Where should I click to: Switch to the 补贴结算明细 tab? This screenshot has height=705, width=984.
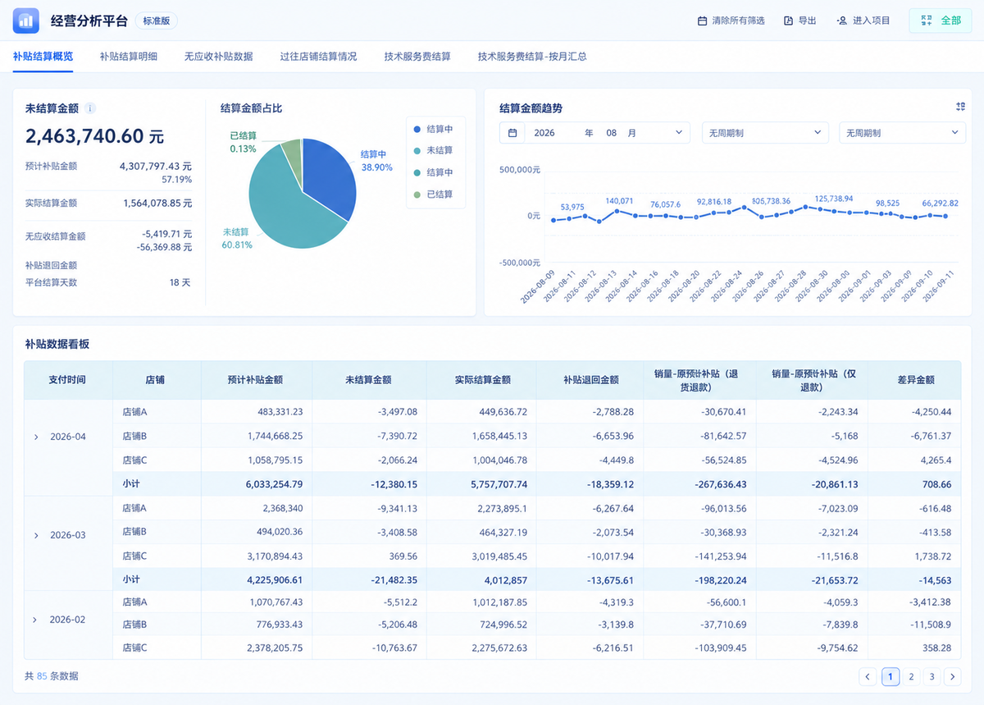(129, 57)
